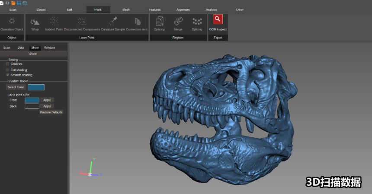Apply the Back laser point color

tap(47, 106)
